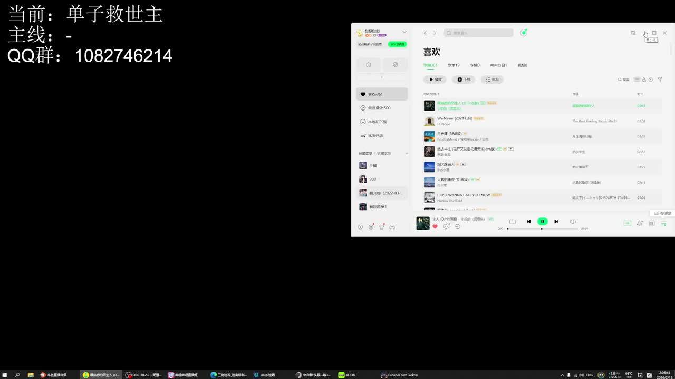Sort songs by artist icon

point(644,79)
